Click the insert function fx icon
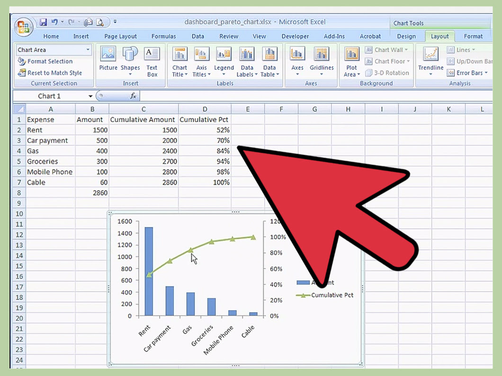This screenshot has width=502, height=376. pyautogui.click(x=133, y=96)
